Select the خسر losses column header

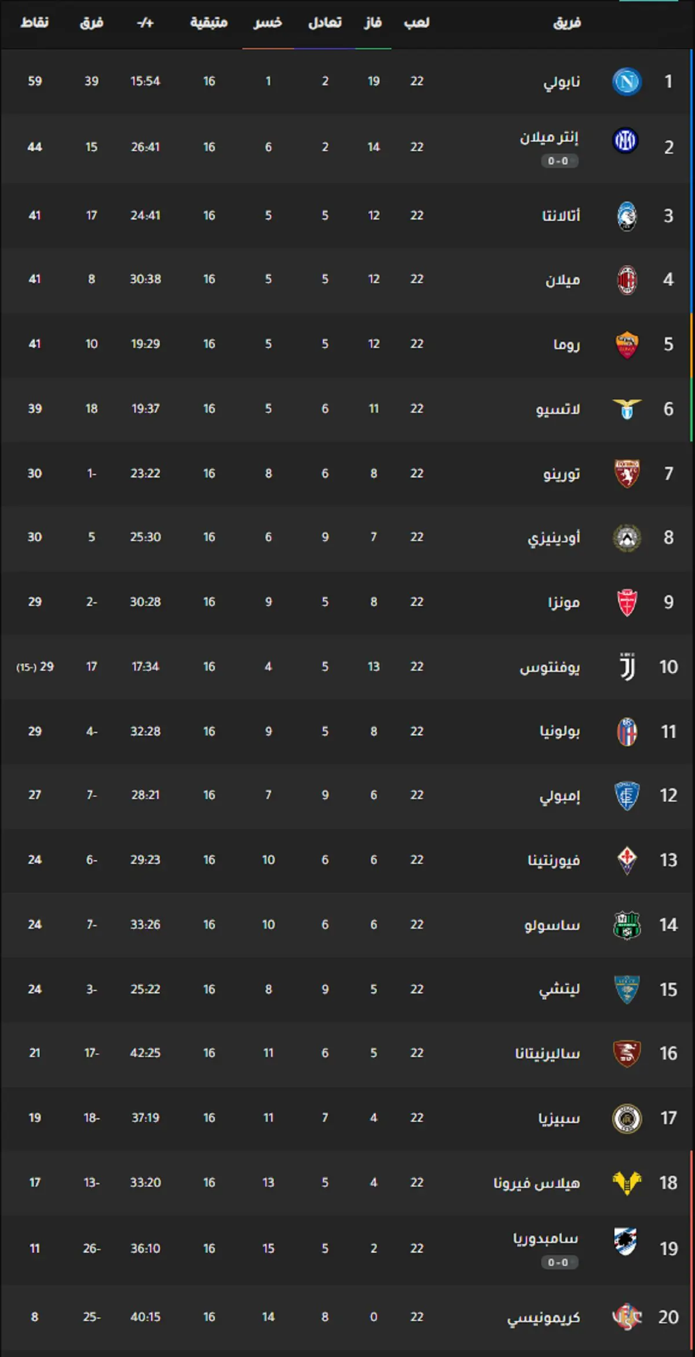268,23
